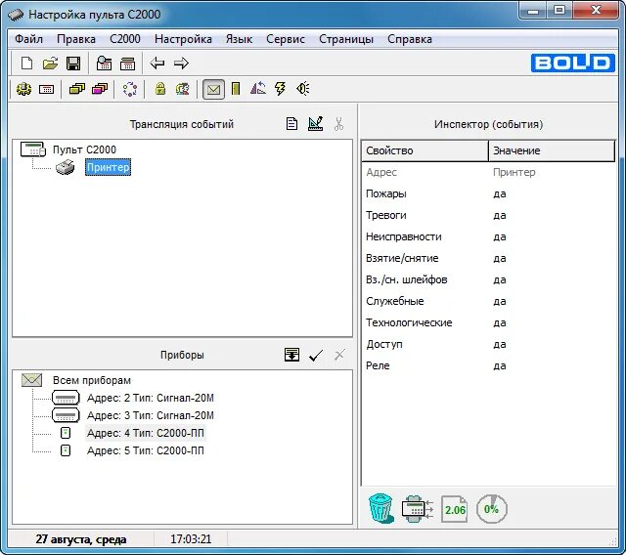626x555 pixels.
Task: Toggle Служебные value да
Action: 500,301
